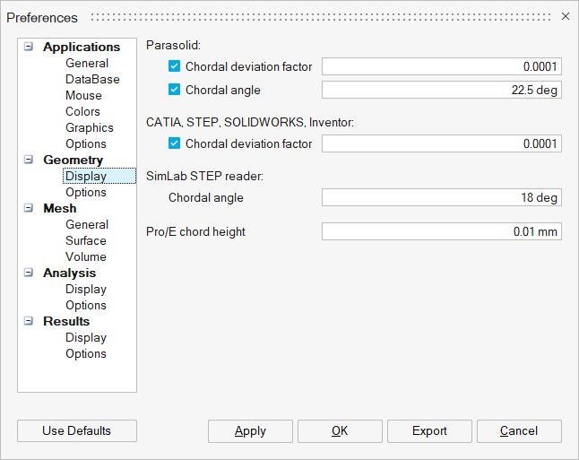Open Volume mesh preferences

tap(85, 257)
